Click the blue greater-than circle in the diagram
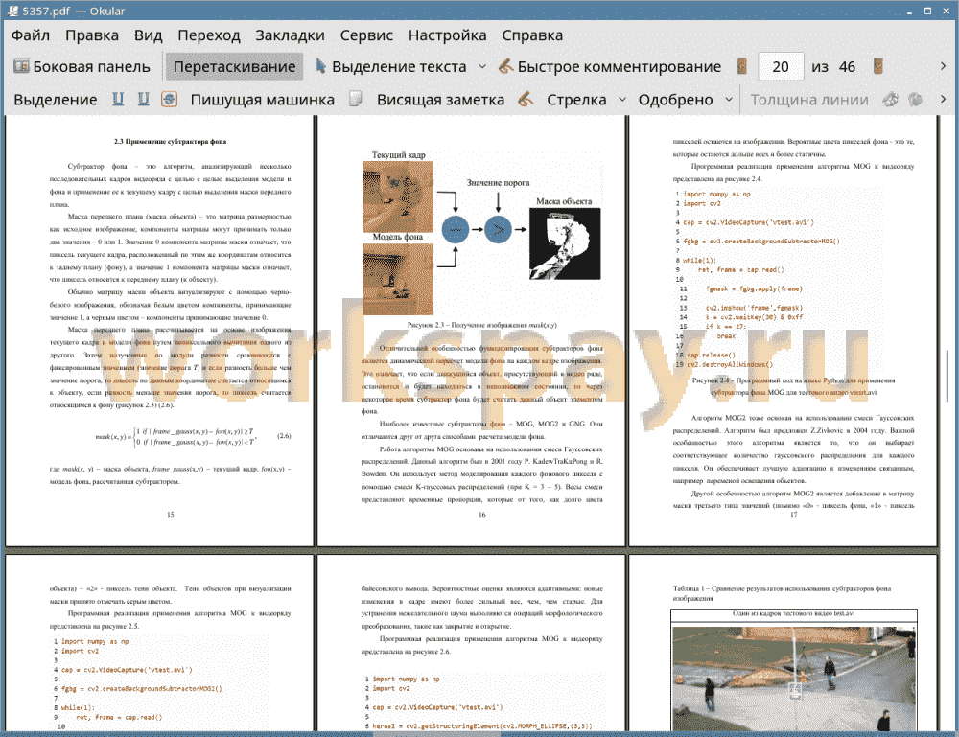Screen dimensions: 959x737 (x=498, y=230)
